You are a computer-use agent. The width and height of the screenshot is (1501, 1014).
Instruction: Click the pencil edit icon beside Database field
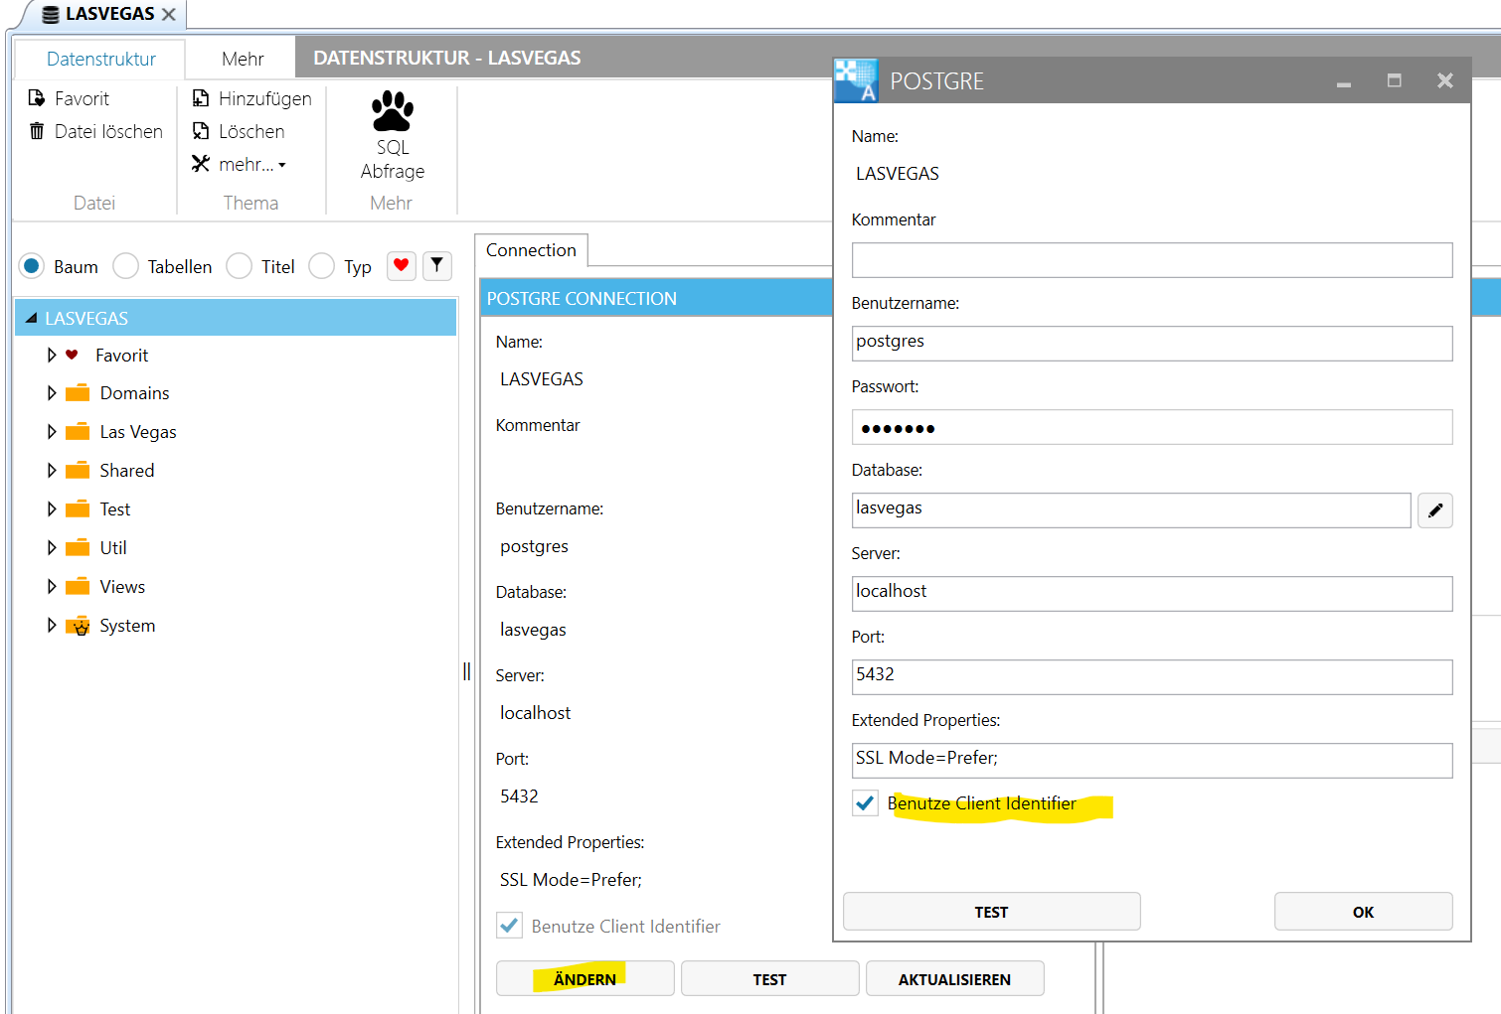point(1434,510)
